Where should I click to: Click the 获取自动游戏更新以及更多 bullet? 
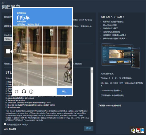(x=115, y=38)
